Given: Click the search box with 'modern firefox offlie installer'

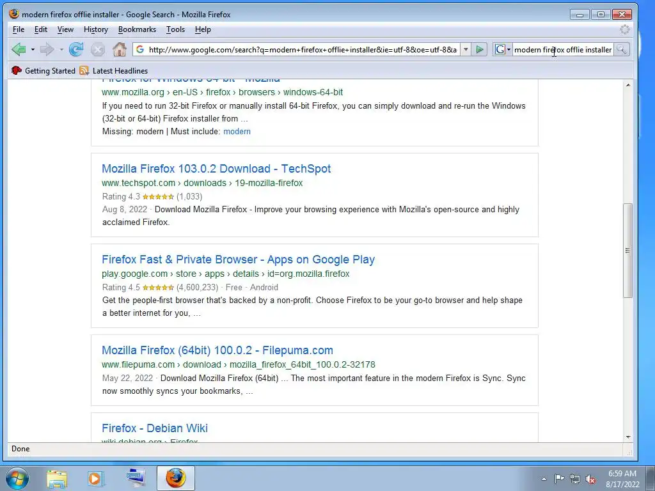Looking at the screenshot, I should [563, 50].
